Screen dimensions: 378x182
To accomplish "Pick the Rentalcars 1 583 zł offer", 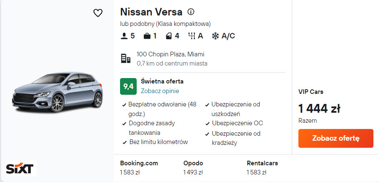I will click(262, 168).
